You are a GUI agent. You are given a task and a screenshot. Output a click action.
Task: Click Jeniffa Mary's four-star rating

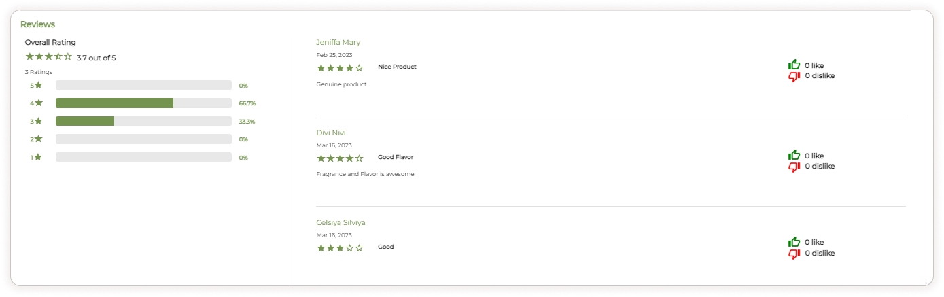(x=340, y=67)
